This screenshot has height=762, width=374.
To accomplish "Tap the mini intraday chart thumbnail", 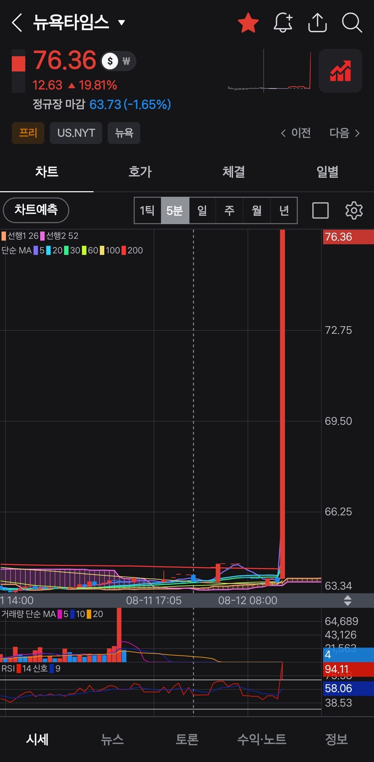I will (269, 71).
